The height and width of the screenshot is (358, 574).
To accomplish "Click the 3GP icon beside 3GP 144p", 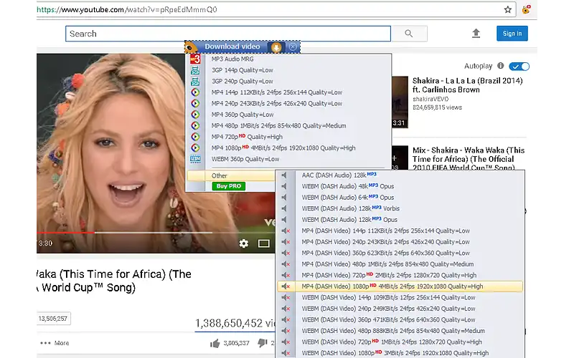I will [195, 70].
